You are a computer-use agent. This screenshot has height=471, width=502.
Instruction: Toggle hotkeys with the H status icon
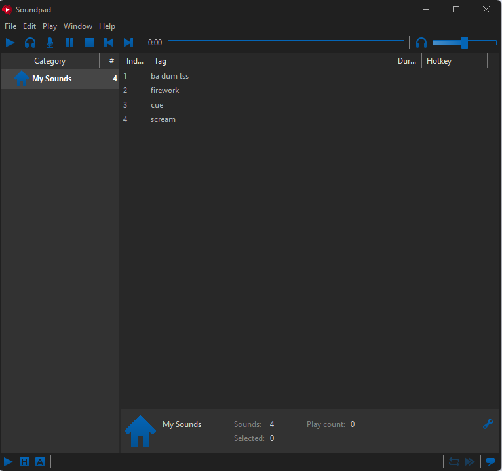point(24,462)
